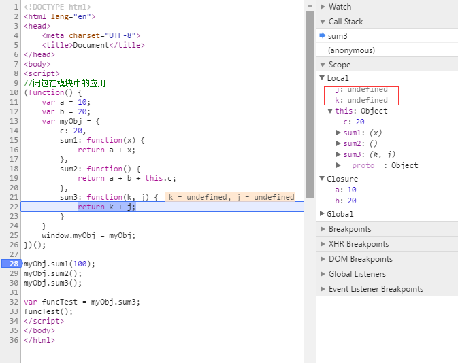The width and height of the screenshot is (458, 363).
Task: Expand the DOM Breakpoints section
Action: click(x=323, y=259)
